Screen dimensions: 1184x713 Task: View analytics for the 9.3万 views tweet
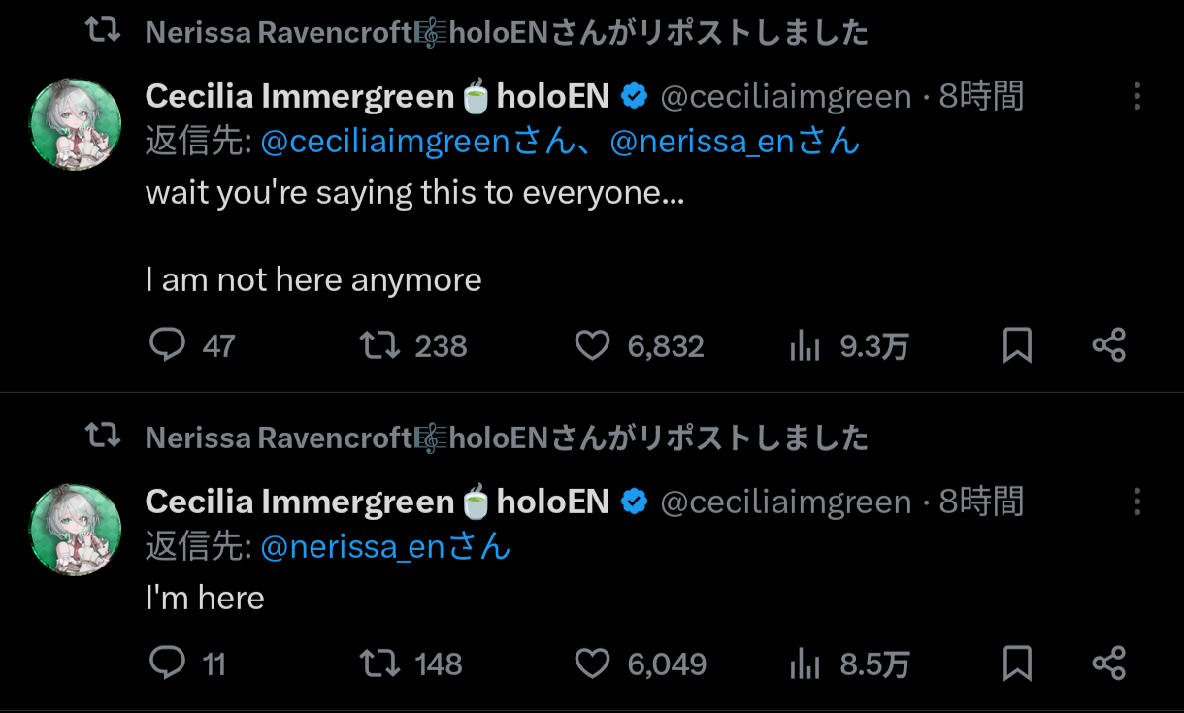(x=806, y=346)
